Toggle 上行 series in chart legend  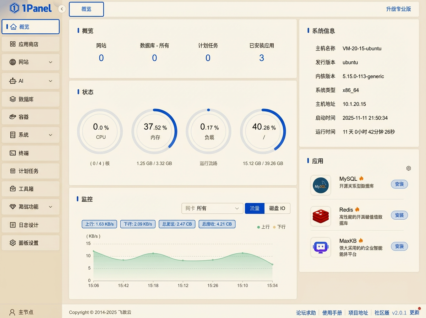coord(263,227)
